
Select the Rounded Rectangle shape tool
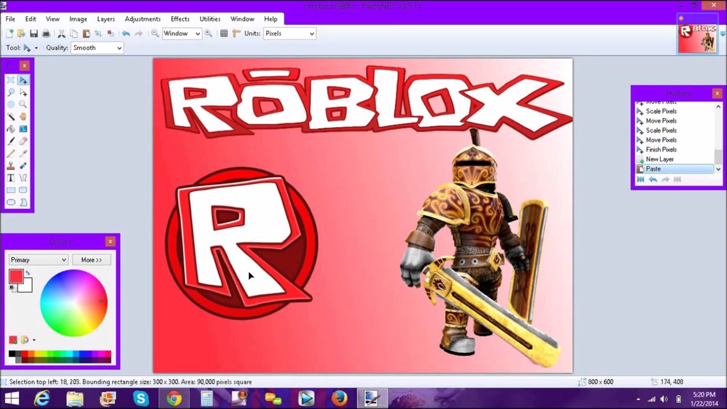click(x=23, y=190)
